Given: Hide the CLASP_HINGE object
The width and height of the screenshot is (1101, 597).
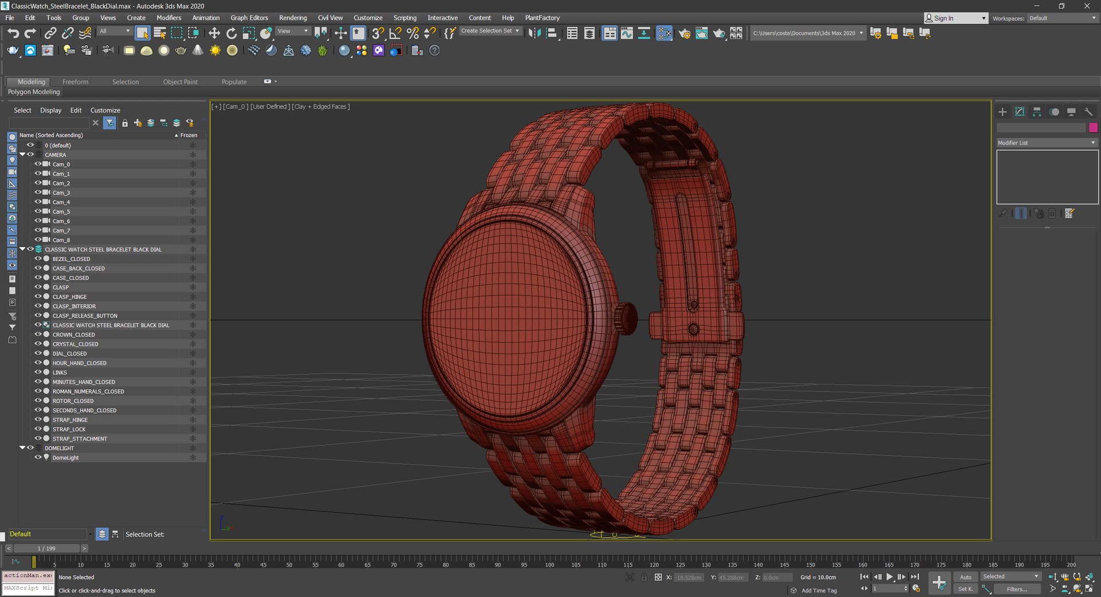Looking at the screenshot, I should point(38,296).
